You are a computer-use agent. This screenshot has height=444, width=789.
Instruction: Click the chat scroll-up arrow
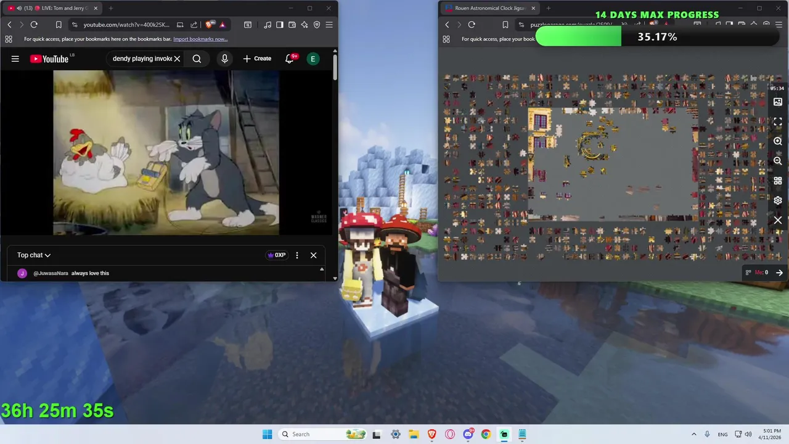[x=321, y=269]
